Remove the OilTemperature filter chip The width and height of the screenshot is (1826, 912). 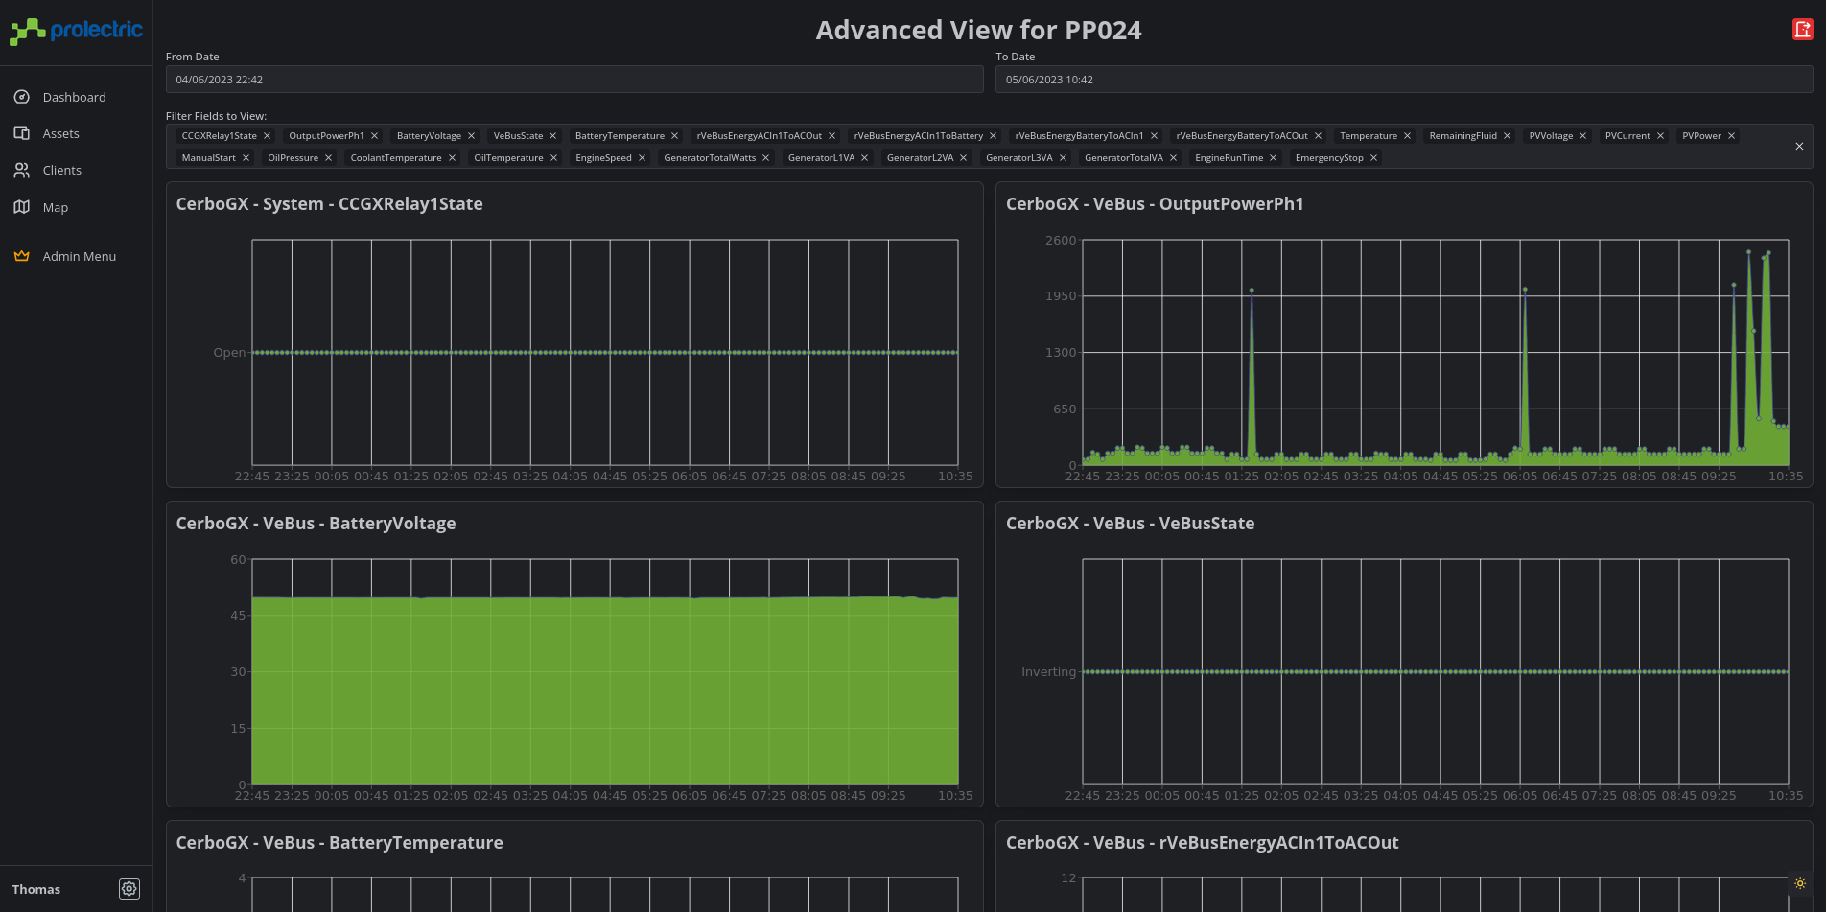click(x=553, y=158)
